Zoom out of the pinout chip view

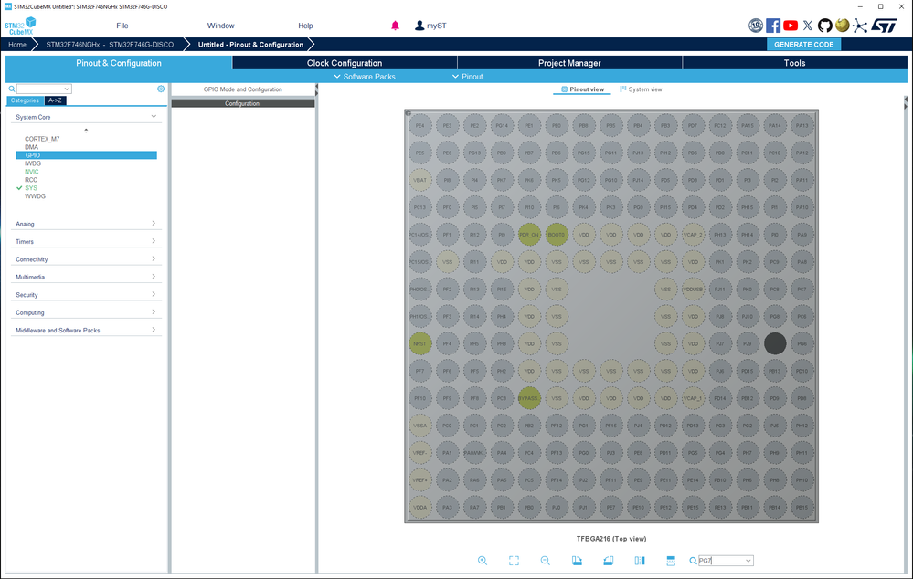545,561
